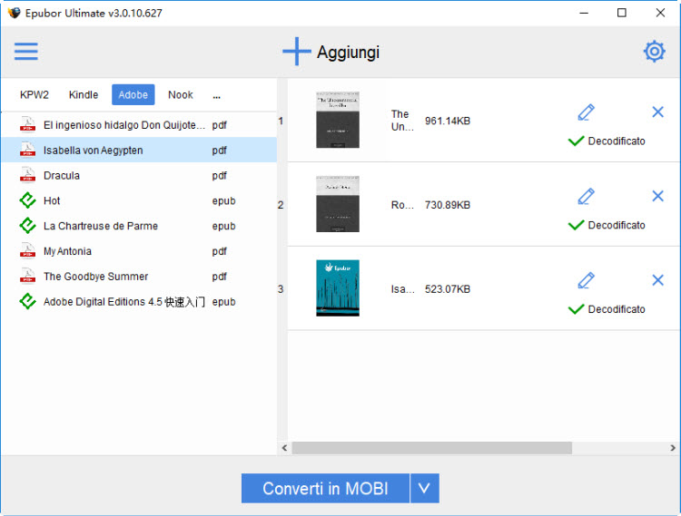681x516 pixels.
Task: Click 'The Un...' book title
Action: pyautogui.click(x=402, y=120)
